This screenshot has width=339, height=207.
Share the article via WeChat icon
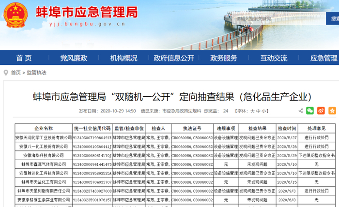(310, 111)
